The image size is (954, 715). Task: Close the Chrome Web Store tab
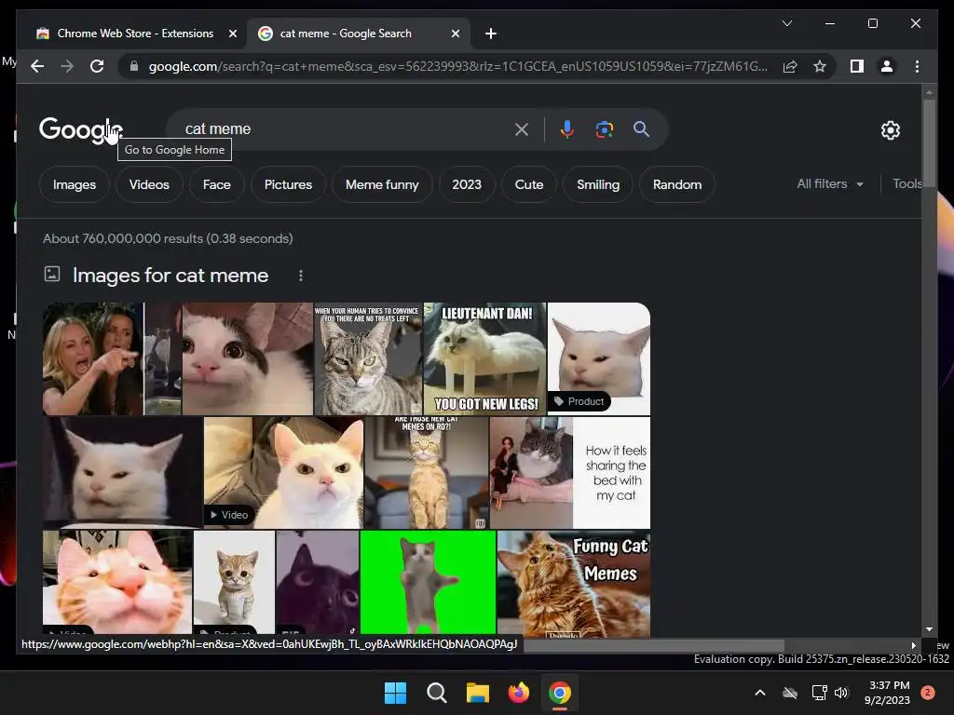pyautogui.click(x=232, y=34)
